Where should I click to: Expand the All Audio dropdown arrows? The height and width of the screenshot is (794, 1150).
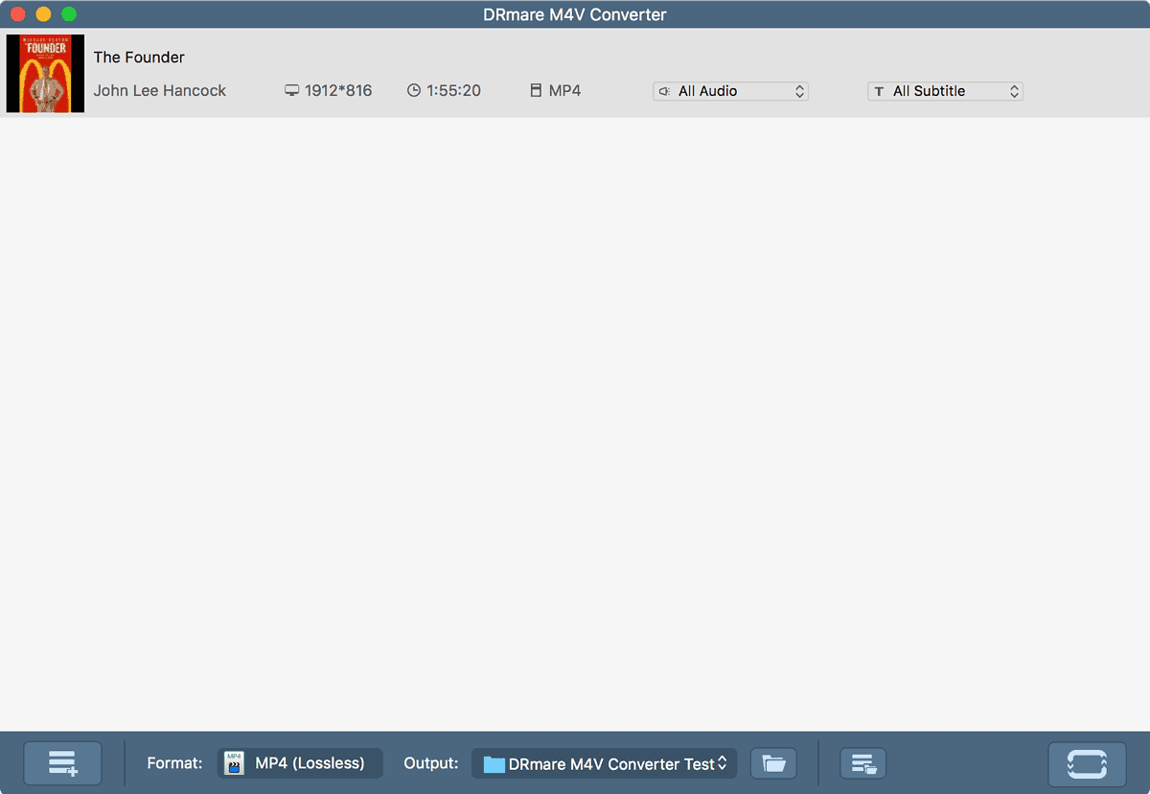[799, 92]
